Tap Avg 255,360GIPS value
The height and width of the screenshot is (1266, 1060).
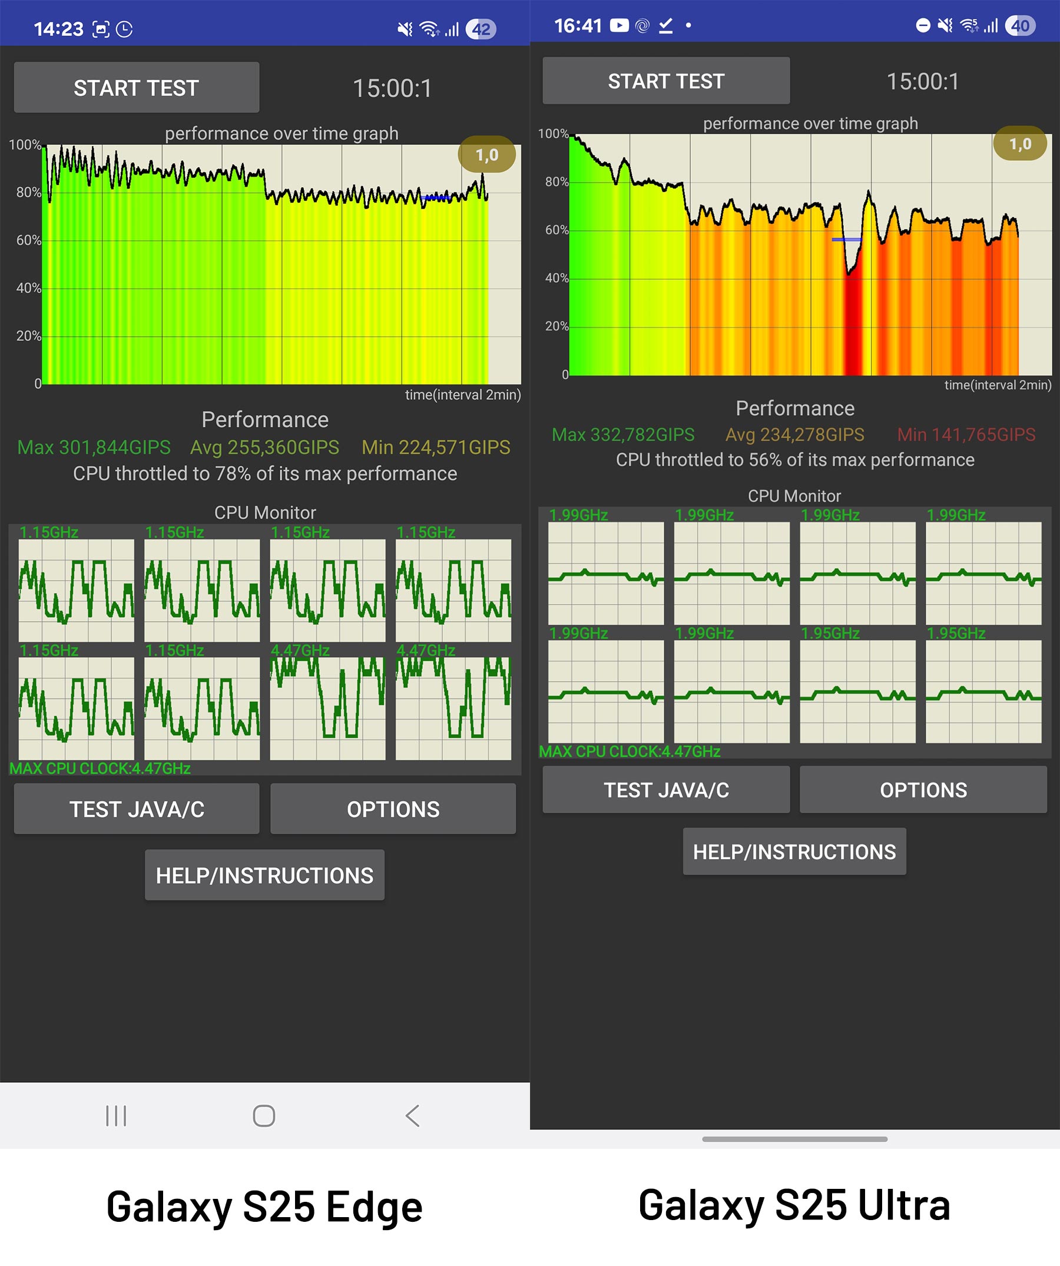coord(264,448)
